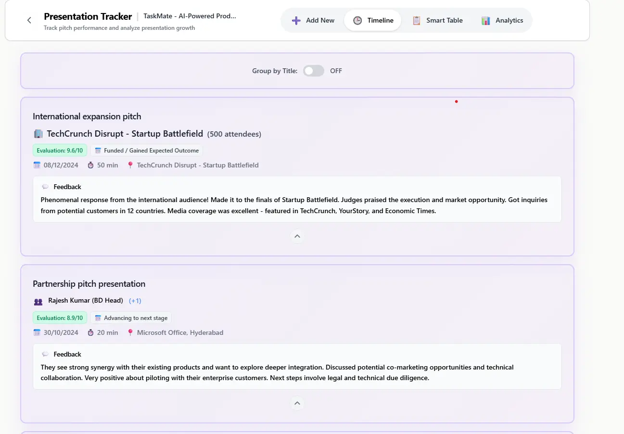This screenshot has height=434, width=624.
Task: Expand the (+1) additional attendees link
Action: (135, 301)
